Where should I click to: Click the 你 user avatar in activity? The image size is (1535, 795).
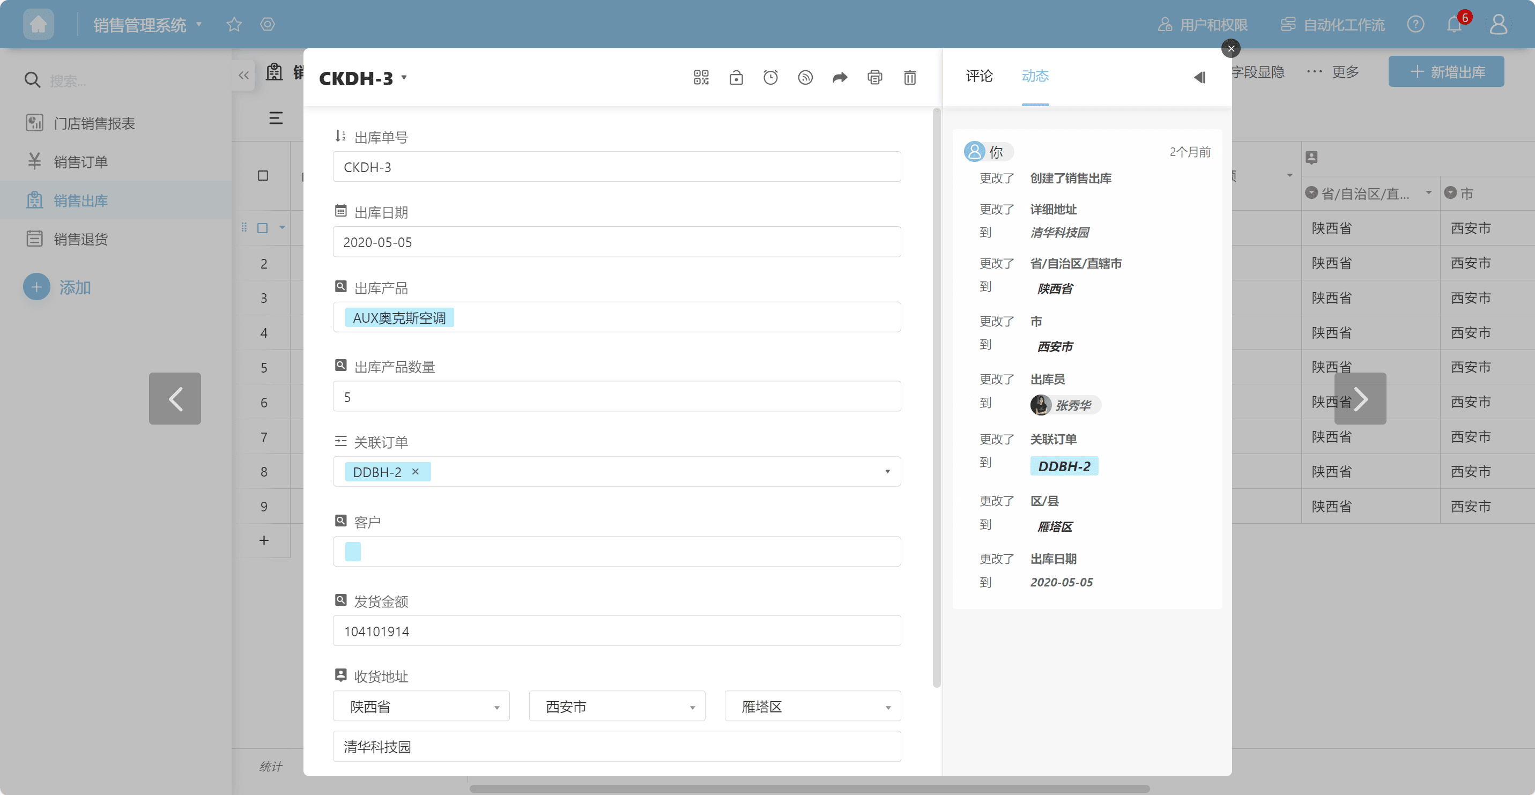(x=974, y=151)
